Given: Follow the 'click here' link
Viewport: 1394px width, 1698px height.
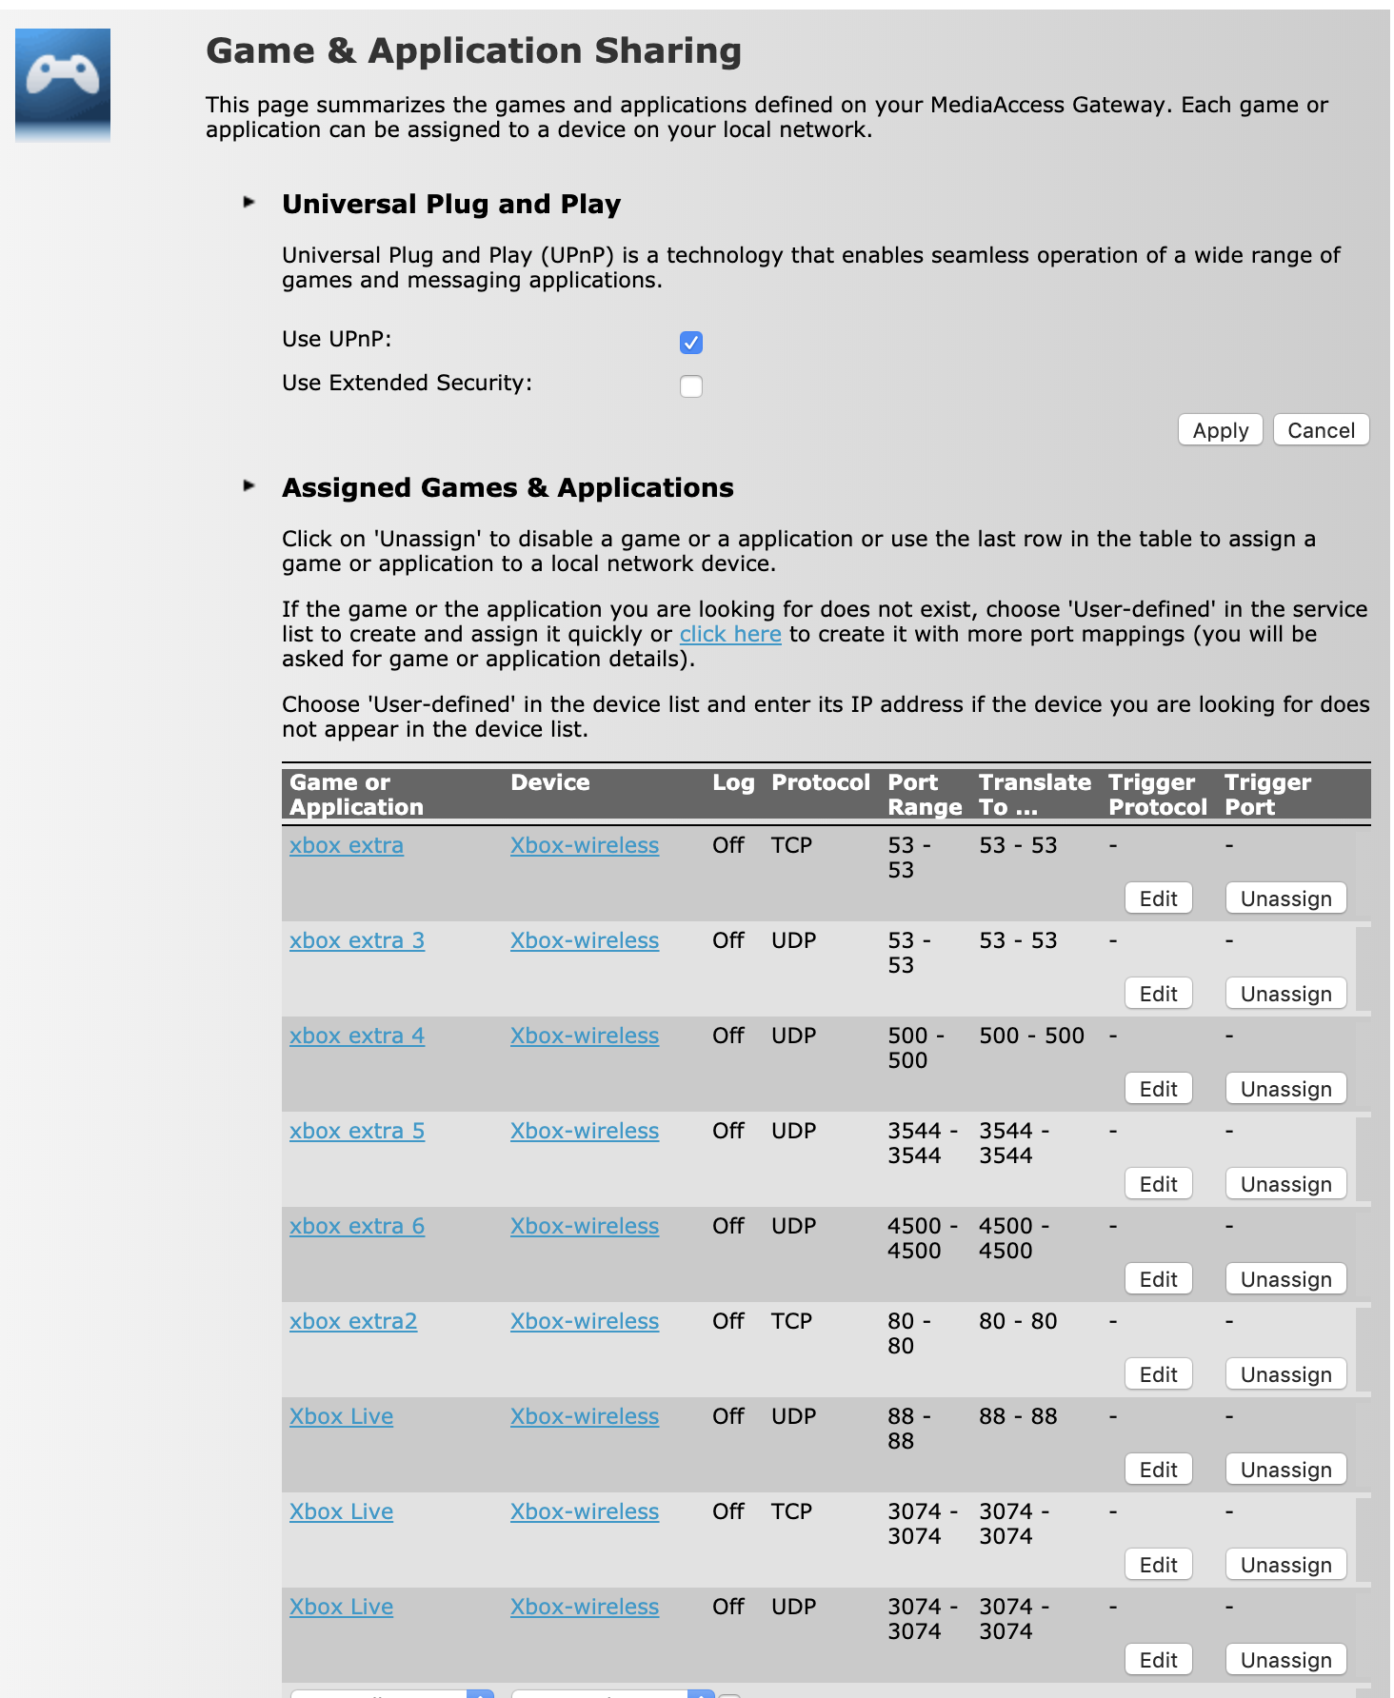Looking at the screenshot, I should click(x=730, y=634).
